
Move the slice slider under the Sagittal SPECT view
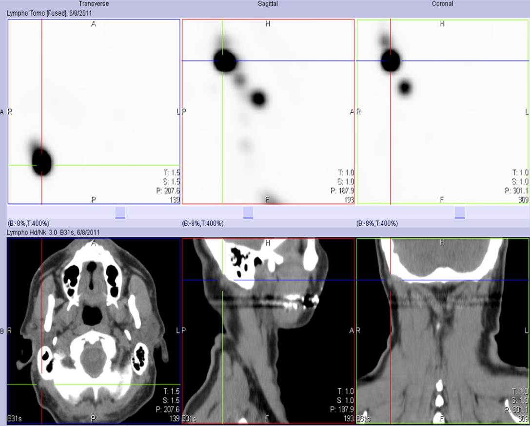point(248,213)
